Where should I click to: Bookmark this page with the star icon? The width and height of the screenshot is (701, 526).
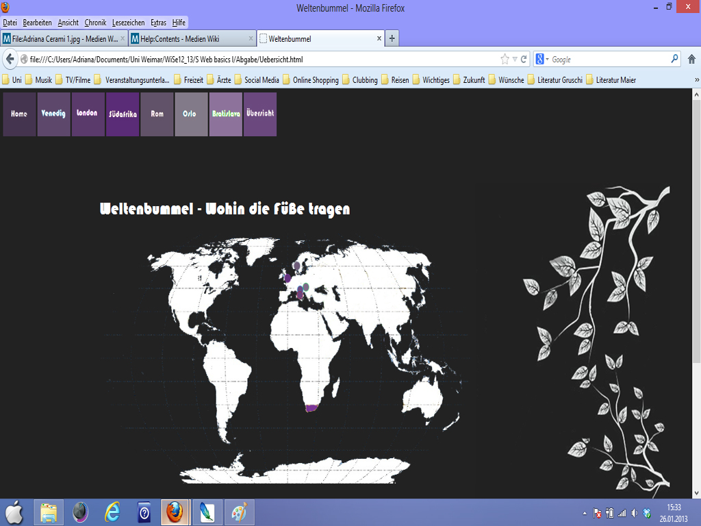click(x=505, y=59)
